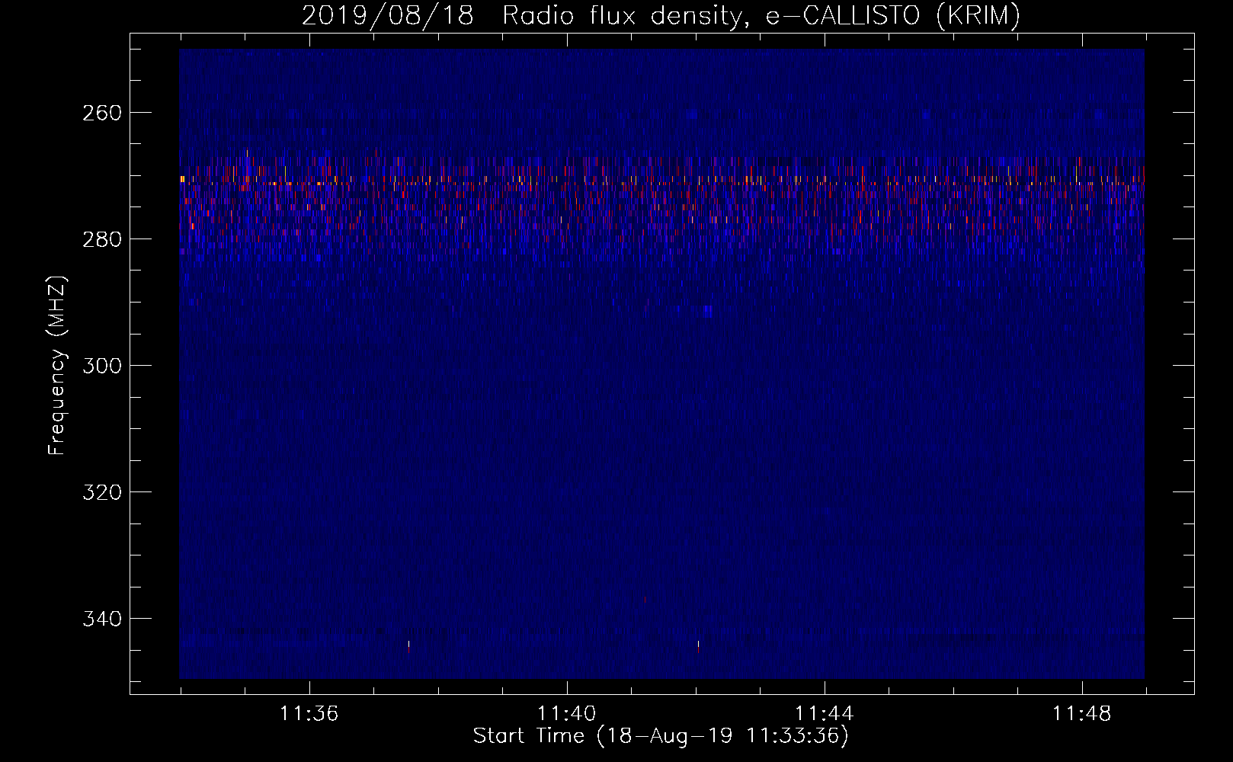The image size is (1233, 762).
Task: Click the 300 frequency tick label
Action: point(101,366)
